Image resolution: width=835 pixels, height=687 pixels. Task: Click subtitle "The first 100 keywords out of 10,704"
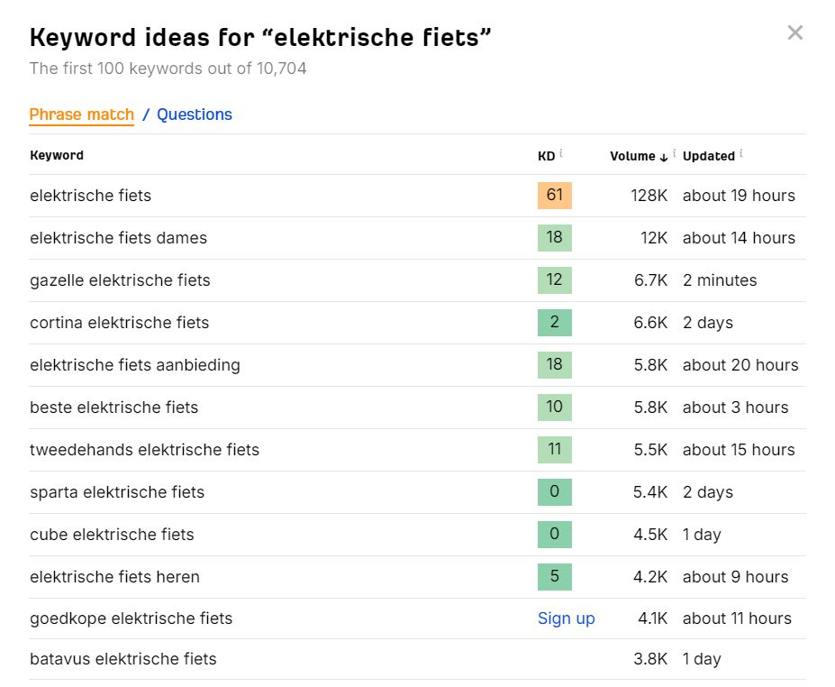(168, 69)
